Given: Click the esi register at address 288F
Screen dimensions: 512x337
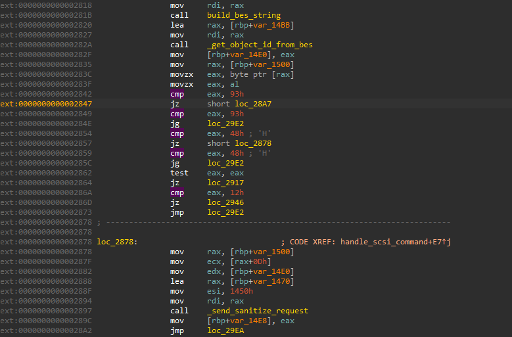Looking at the screenshot, I should (x=214, y=291).
